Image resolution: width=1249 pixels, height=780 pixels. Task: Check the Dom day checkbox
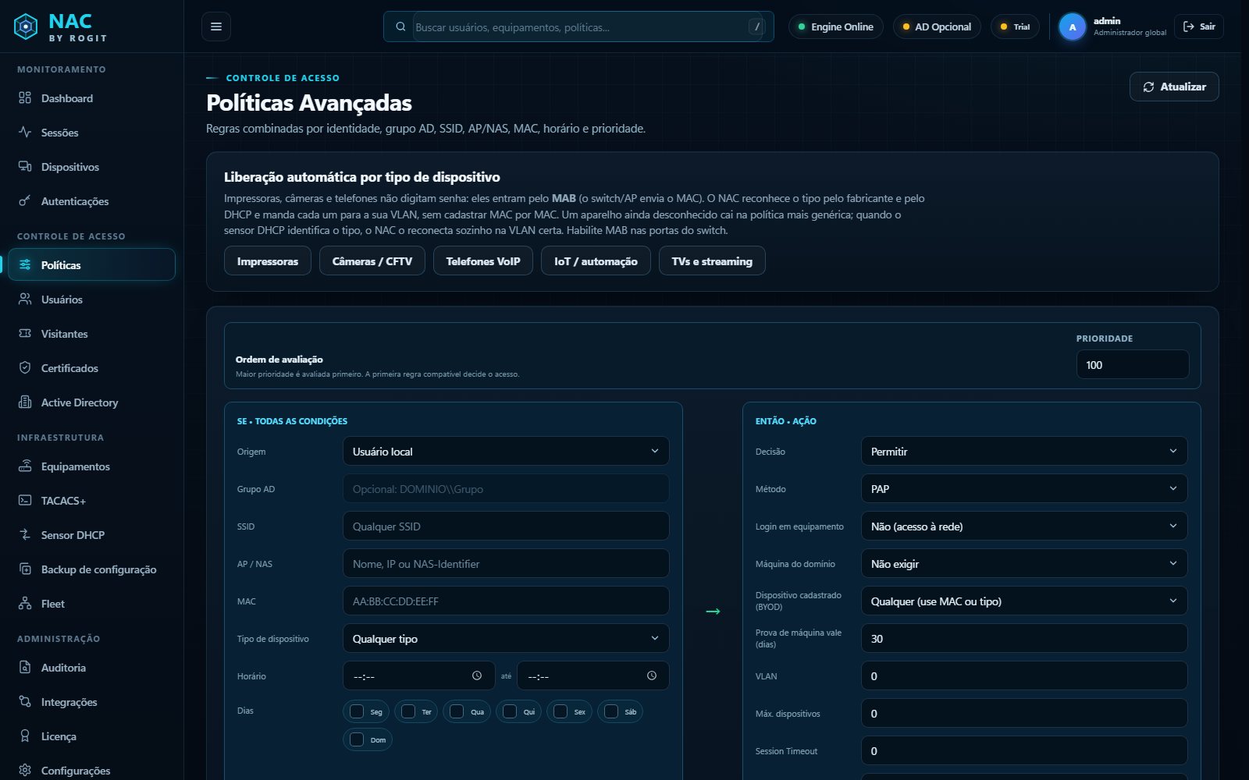pyautogui.click(x=357, y=739)
